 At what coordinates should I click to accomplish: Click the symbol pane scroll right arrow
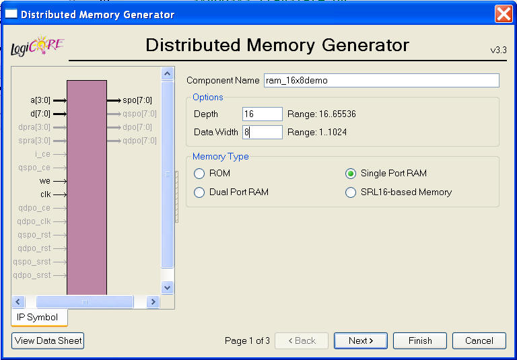click(x=153, y=301)
